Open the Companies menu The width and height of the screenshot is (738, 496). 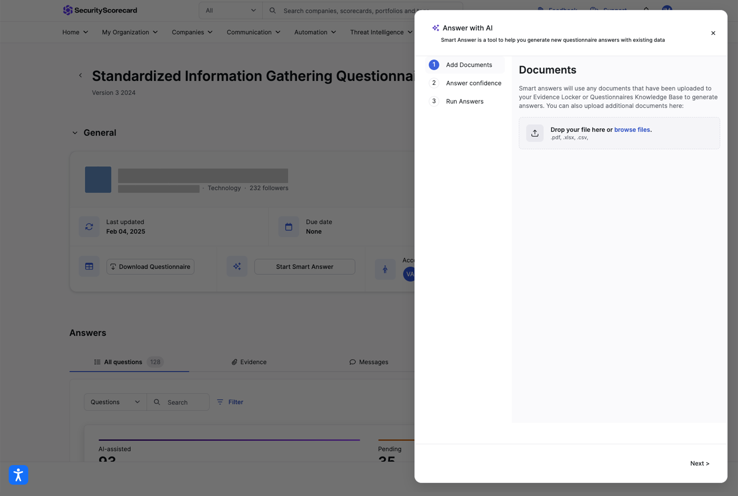(192, 32)
